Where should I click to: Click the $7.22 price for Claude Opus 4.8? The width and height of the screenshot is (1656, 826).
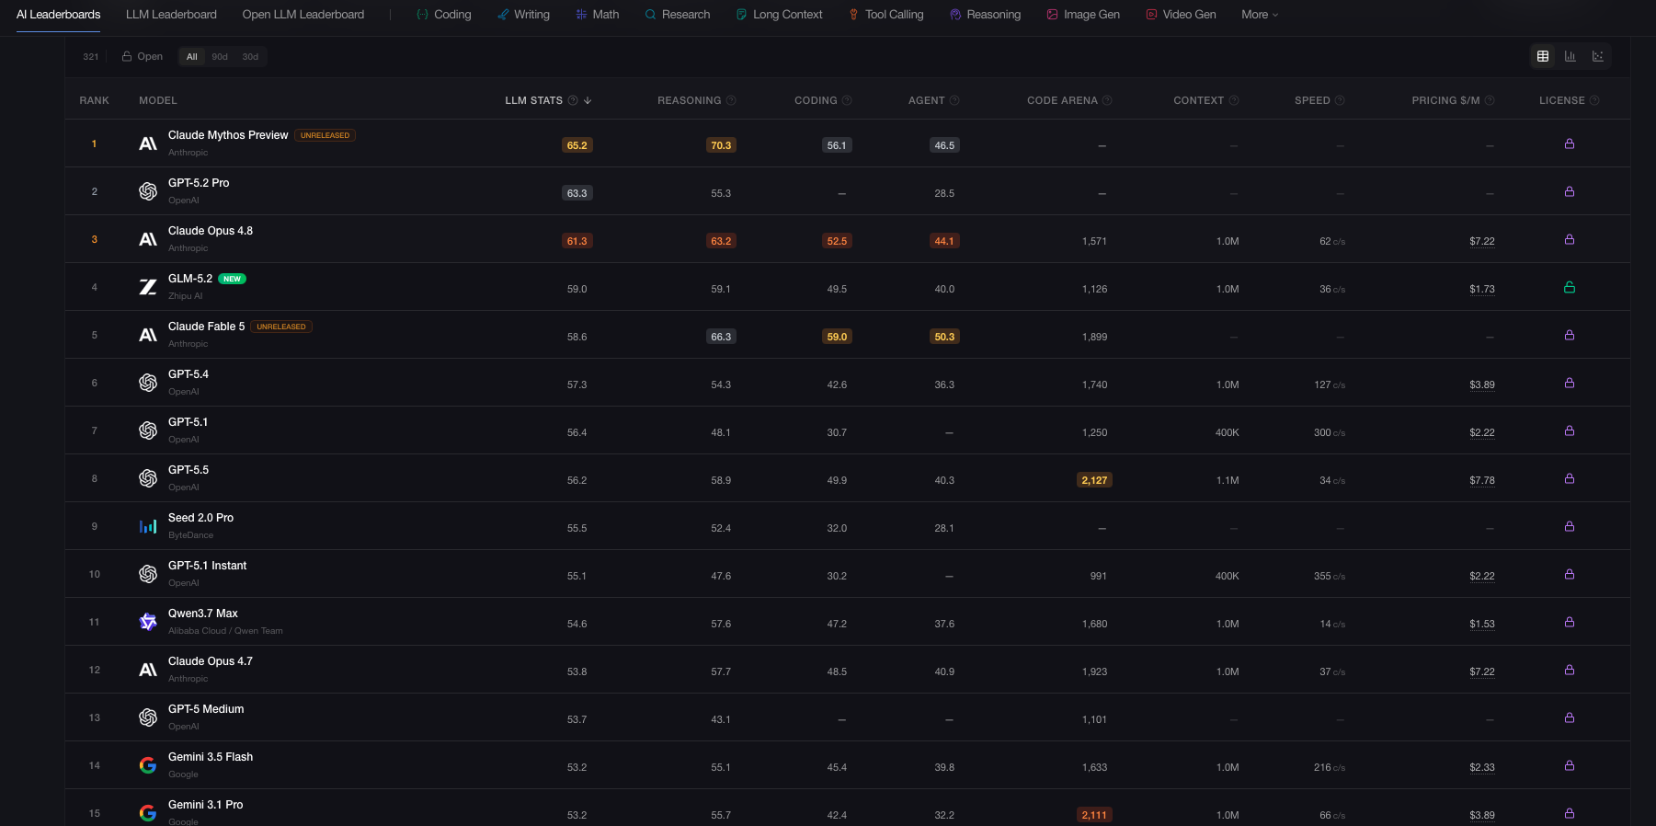tap(1482, 241)
